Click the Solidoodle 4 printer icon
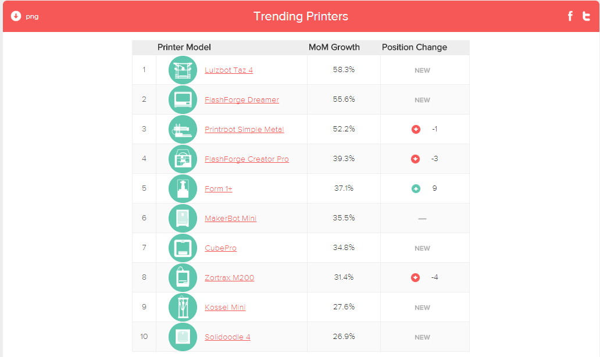Image resolution: width=600 pixels, height=357 pixels. pyautogui.click(x=183, y=337)
